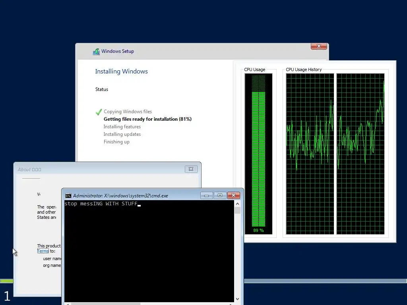Click scroll down arrow in cmd window
Viewport: 407px width, 305px height.
click(x=237, y=299)
